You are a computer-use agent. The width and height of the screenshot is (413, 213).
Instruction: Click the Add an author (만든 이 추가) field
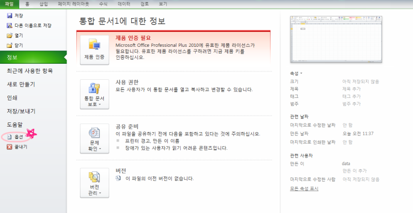tap(355, 171)
